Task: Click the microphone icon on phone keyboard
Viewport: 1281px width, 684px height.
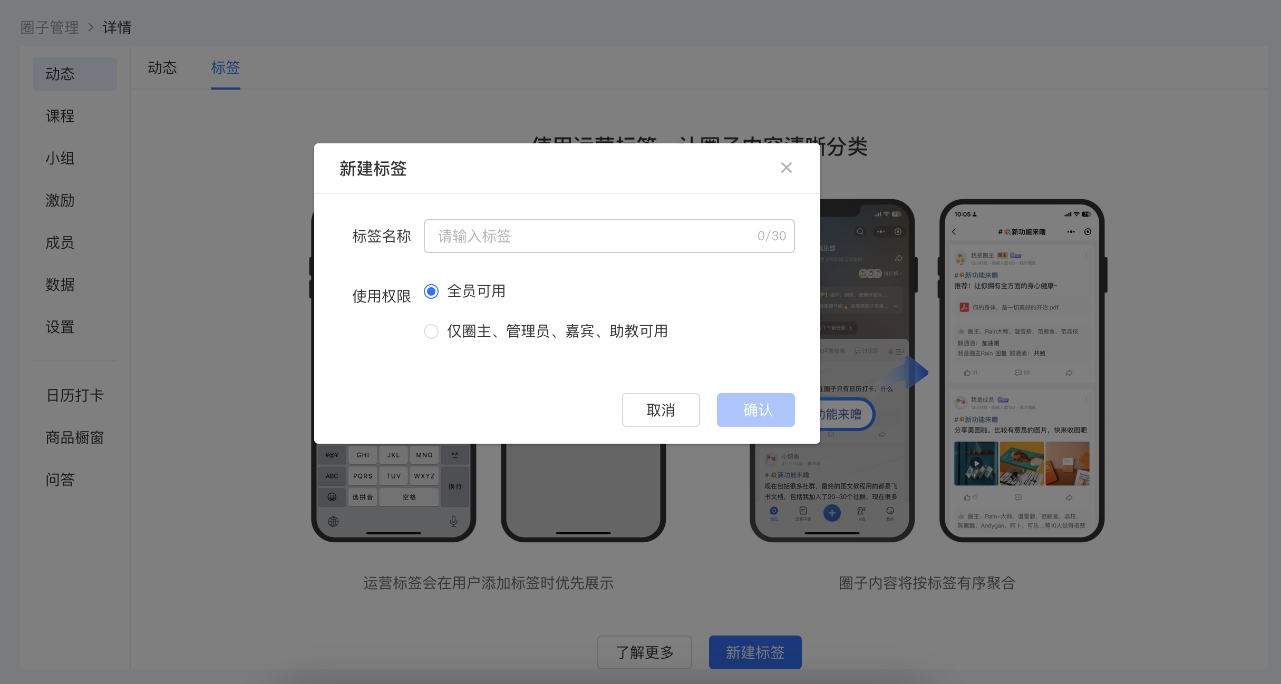Action: (x=453, y=522)
